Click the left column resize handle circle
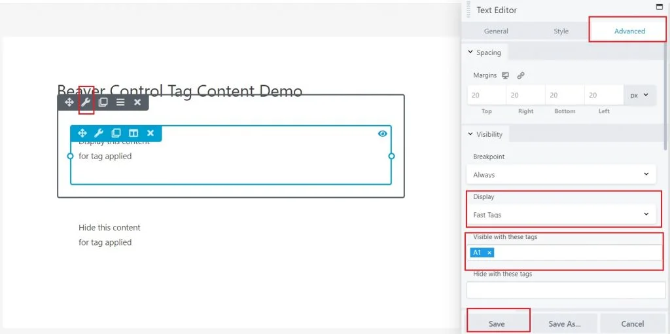Screen dimensions: 670x334 [x=71, y=156]
